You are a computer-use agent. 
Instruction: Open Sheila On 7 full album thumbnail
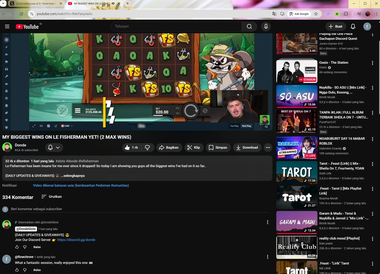coord(297,121)
